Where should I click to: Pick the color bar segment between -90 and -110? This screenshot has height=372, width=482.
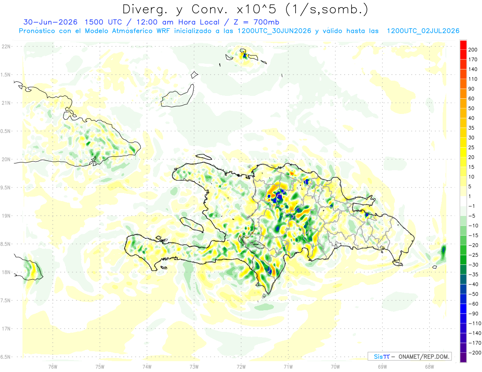click(463, 318)
